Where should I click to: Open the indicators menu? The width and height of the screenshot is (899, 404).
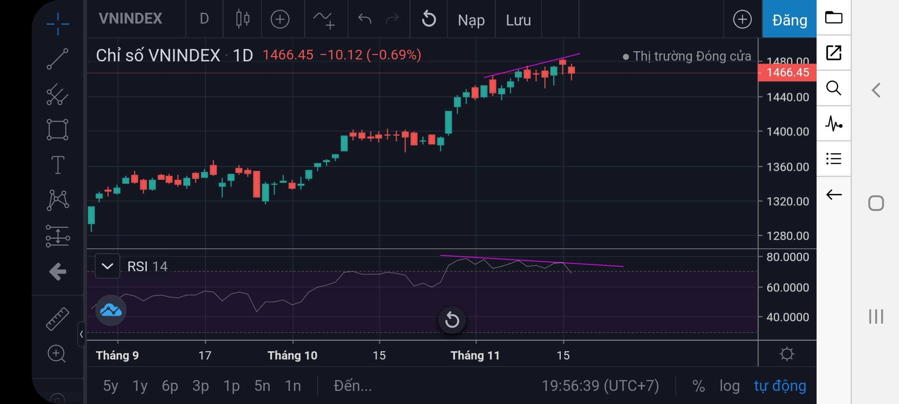click(x=324, y=20)
